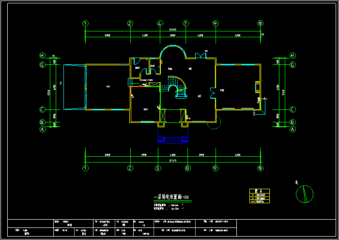This screenshot has height=240, width=339.
Task: Select axis bubble A on the left side
Action: click(43, 129)
